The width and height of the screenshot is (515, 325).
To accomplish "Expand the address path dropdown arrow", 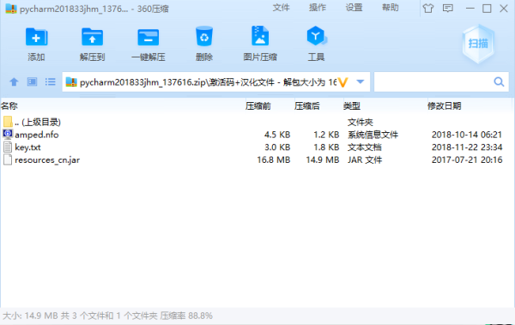I will tap(360, 81).
